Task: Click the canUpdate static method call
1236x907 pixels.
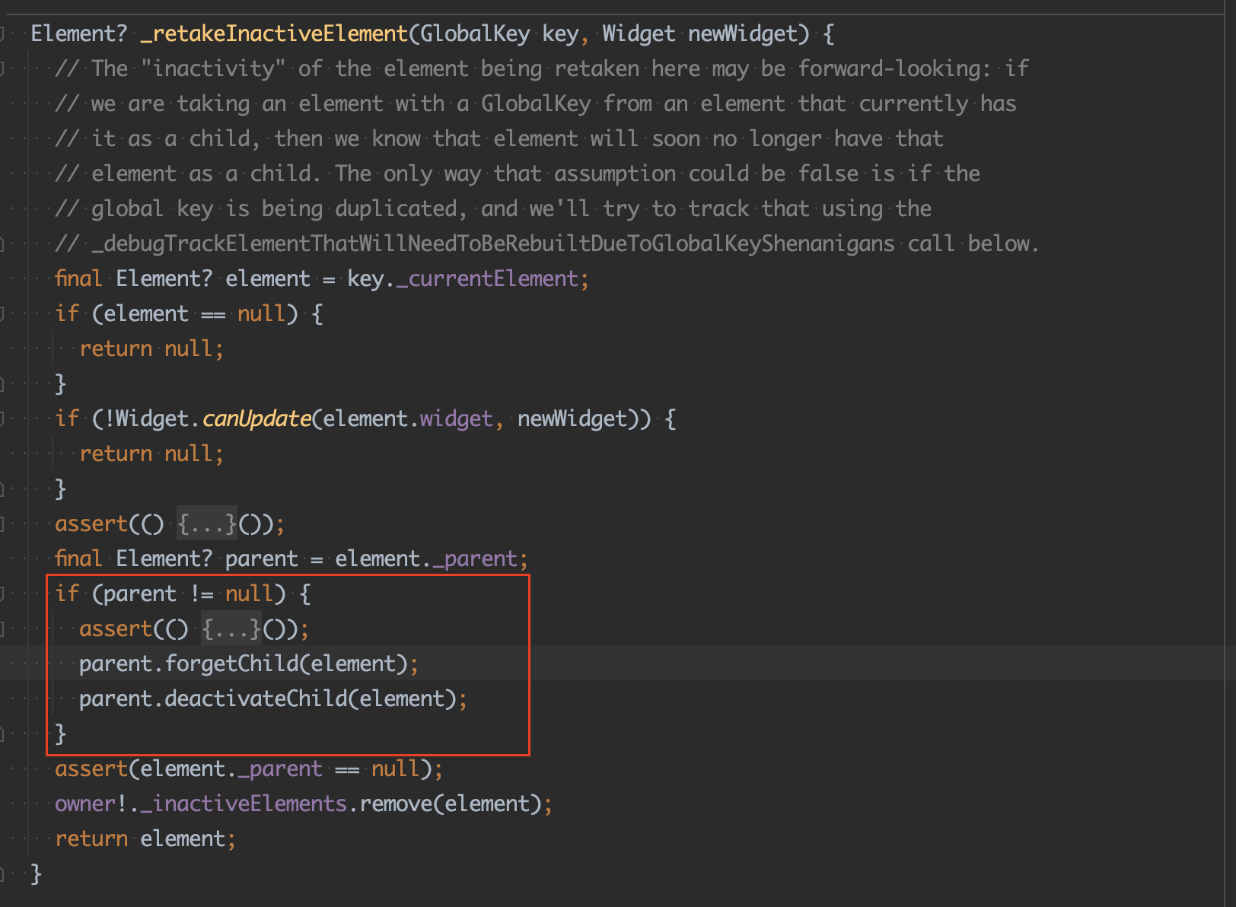Action: (x=256, y=418)
